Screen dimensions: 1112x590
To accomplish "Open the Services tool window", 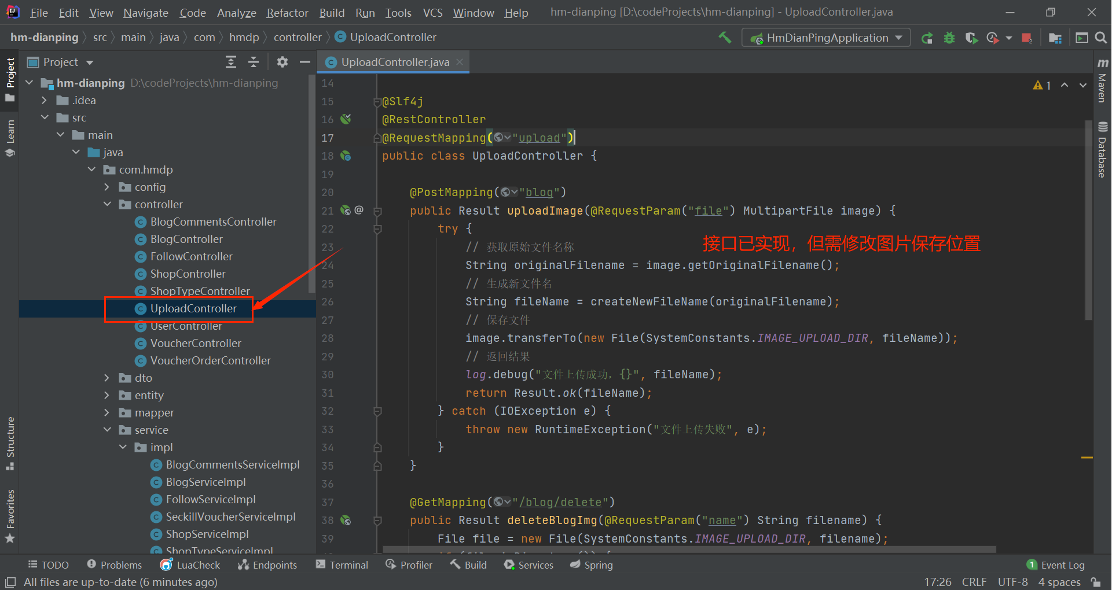I will coord(529,565).
